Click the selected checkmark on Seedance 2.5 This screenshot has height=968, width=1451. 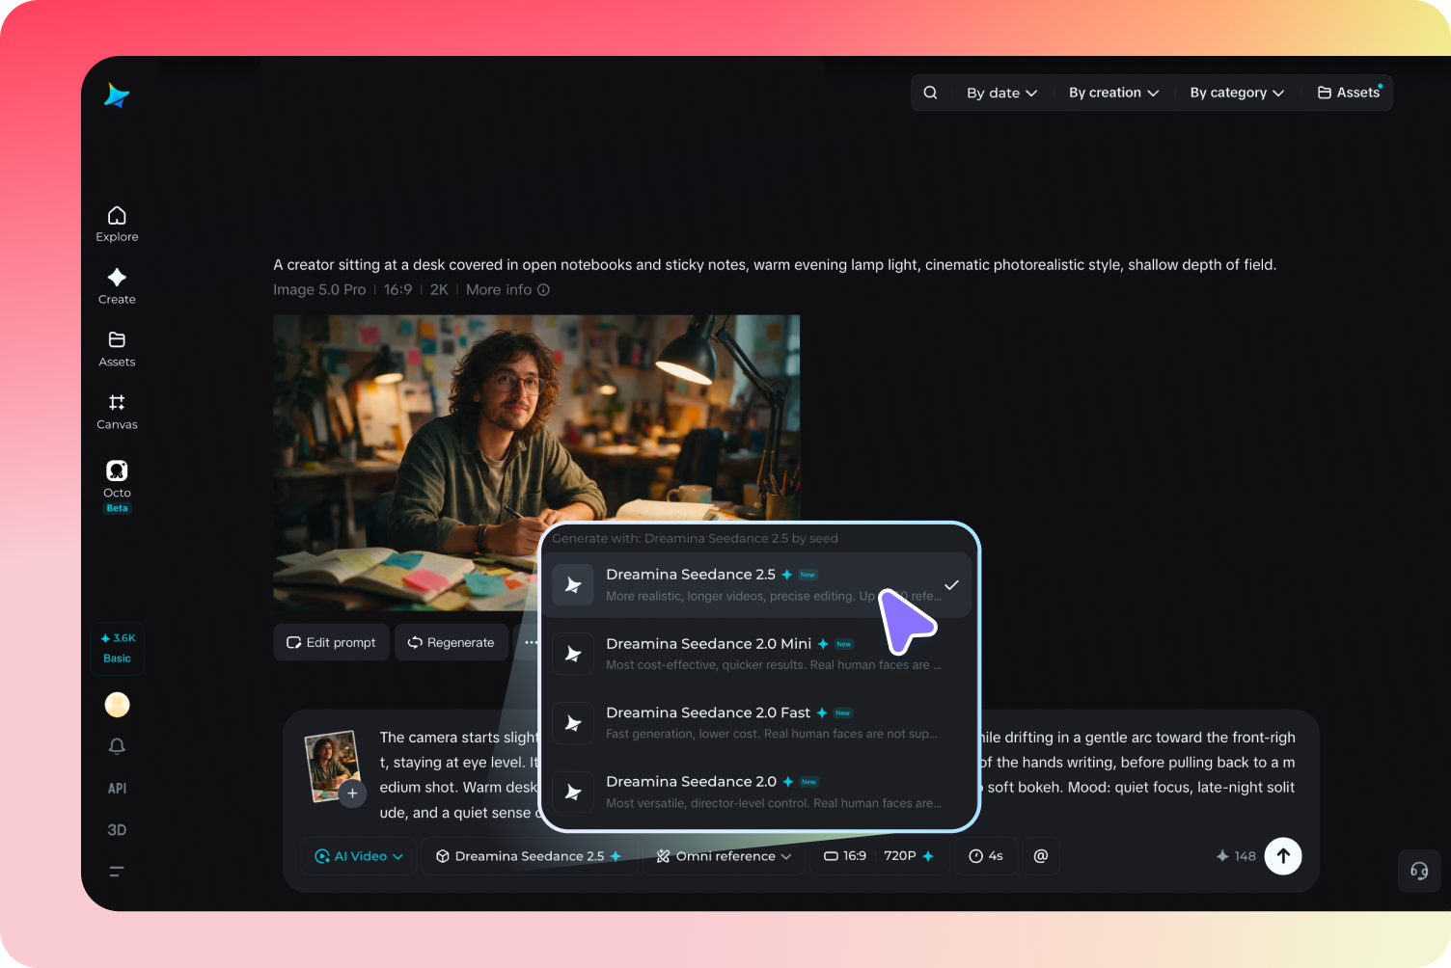point(951,585)
